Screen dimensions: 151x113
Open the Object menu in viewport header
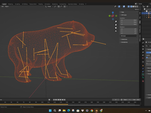pos(7,7)
